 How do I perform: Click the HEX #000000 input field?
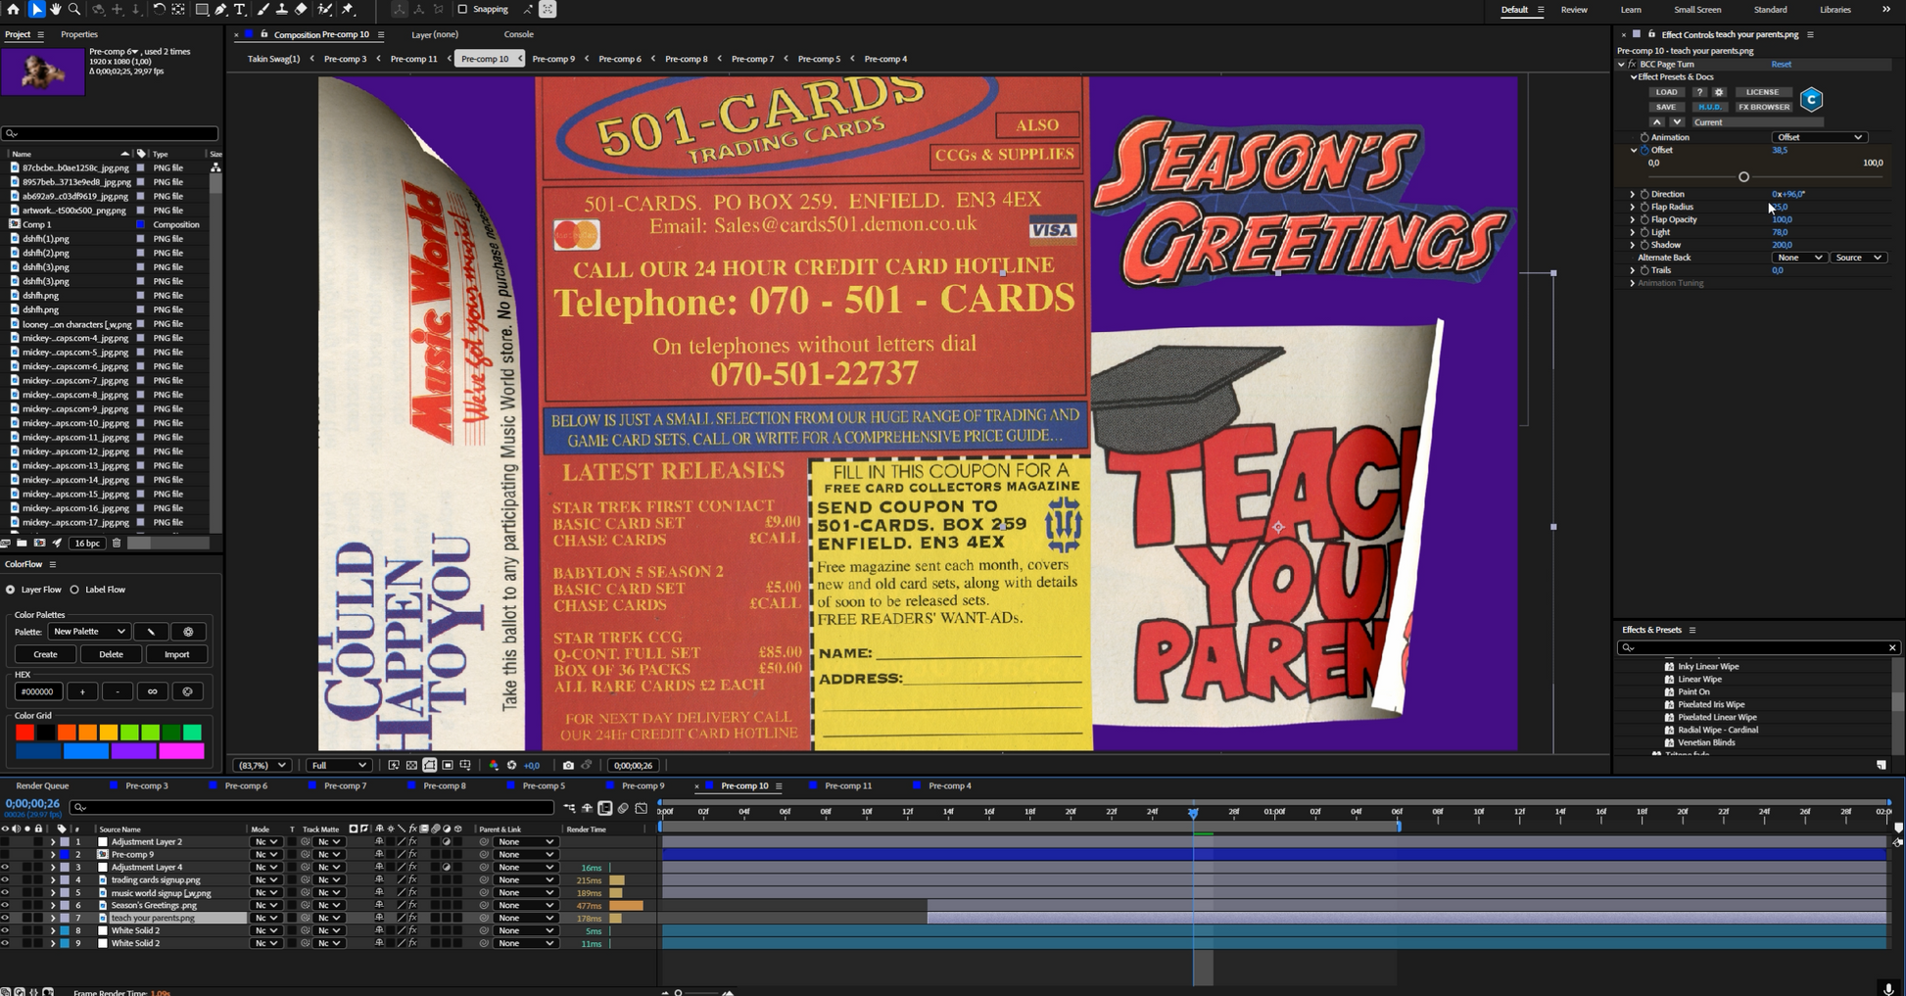(38, 691)
